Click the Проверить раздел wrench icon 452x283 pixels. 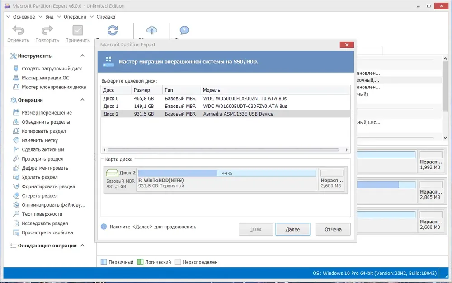(x=16, y=158)
